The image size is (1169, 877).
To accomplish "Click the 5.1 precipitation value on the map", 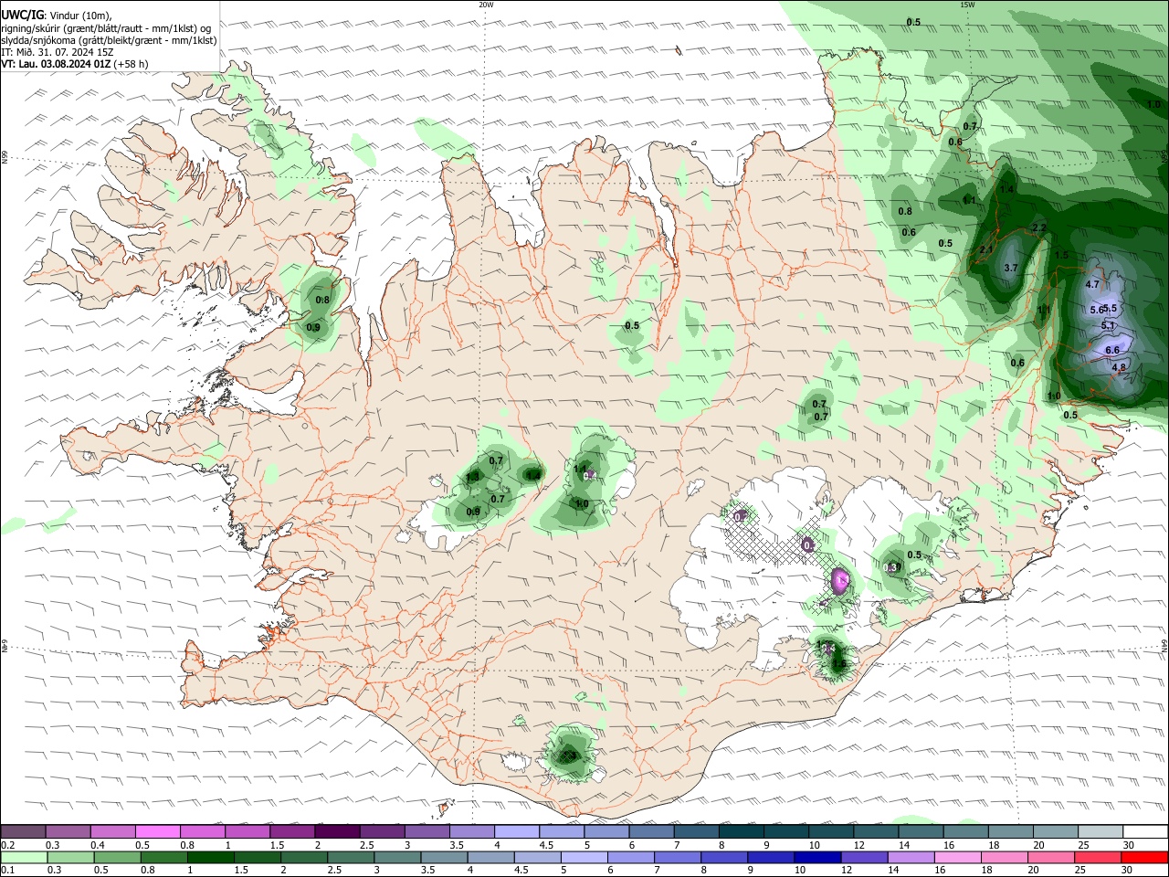I will (x=1108, y=325).
